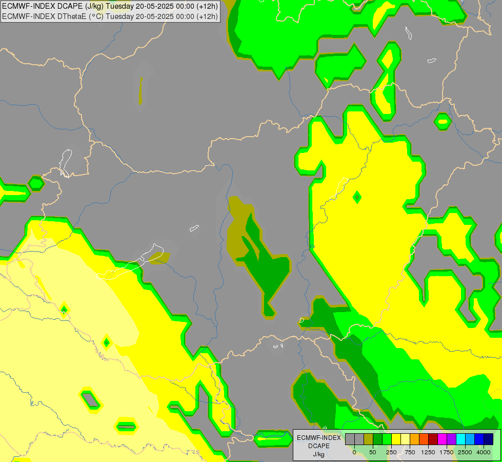Select the orange legend swatch
This screenshot has height=462, width=502.
415,439
